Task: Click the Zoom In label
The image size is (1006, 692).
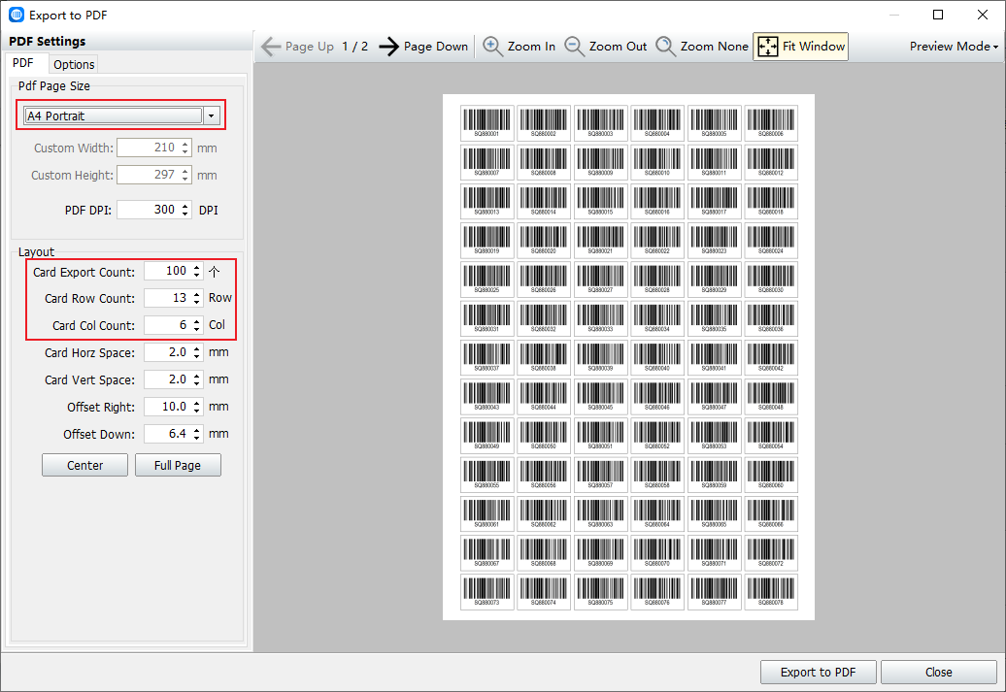Action: click(531, 47)
